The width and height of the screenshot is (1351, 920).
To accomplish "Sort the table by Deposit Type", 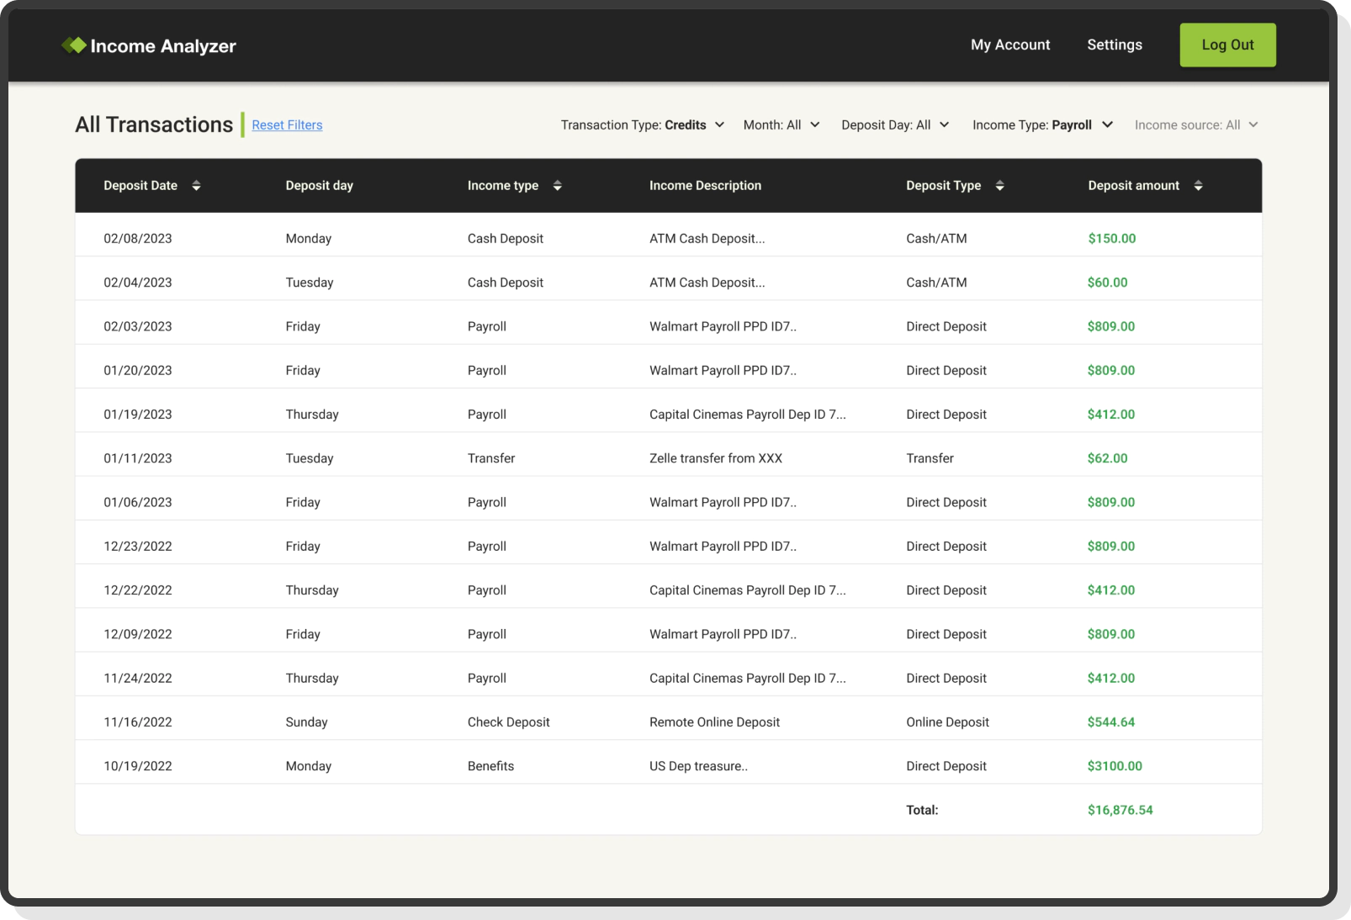I will click(999, 185).
